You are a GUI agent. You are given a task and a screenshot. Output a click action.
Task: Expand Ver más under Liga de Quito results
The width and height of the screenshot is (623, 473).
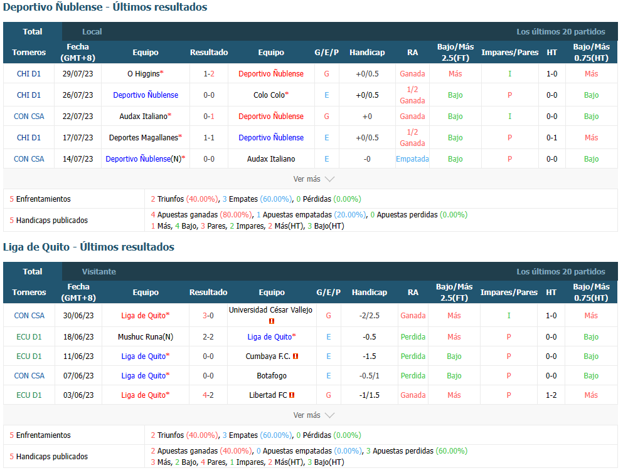(314, 415)
